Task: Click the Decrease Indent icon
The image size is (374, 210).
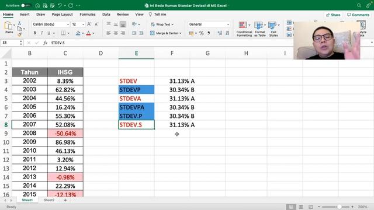Action: pyautogui.click(x=134, y=33)
